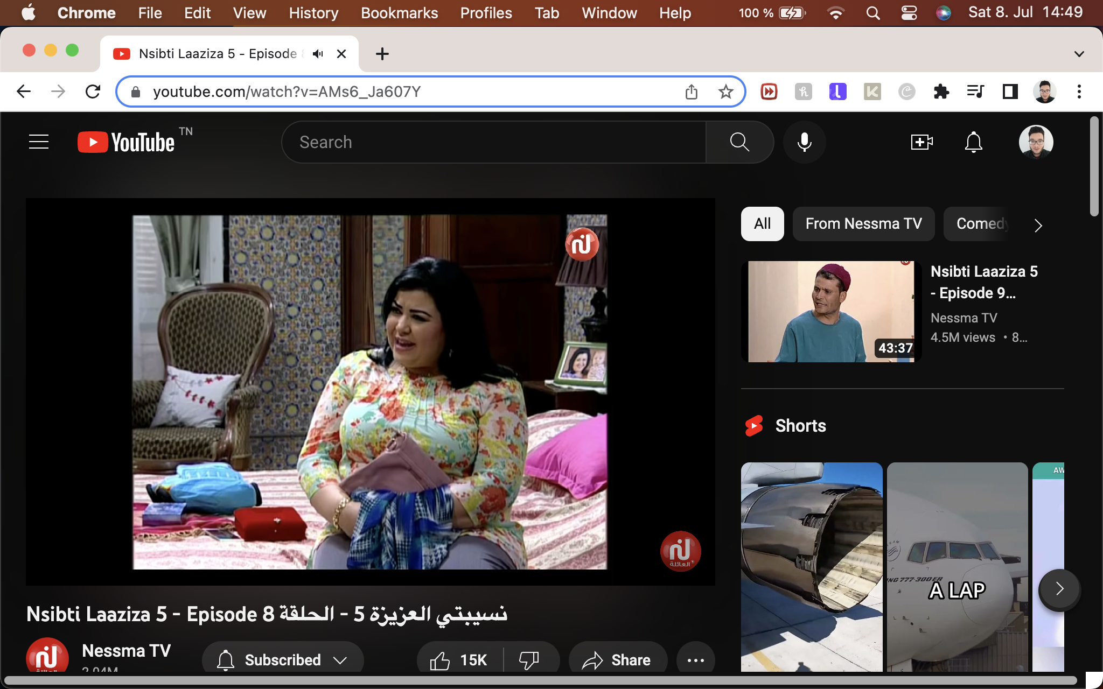Viewport: 1103px width, 689px height.
Task: Open Chrome extensions puzzle icon
Action: click(941, 92)
